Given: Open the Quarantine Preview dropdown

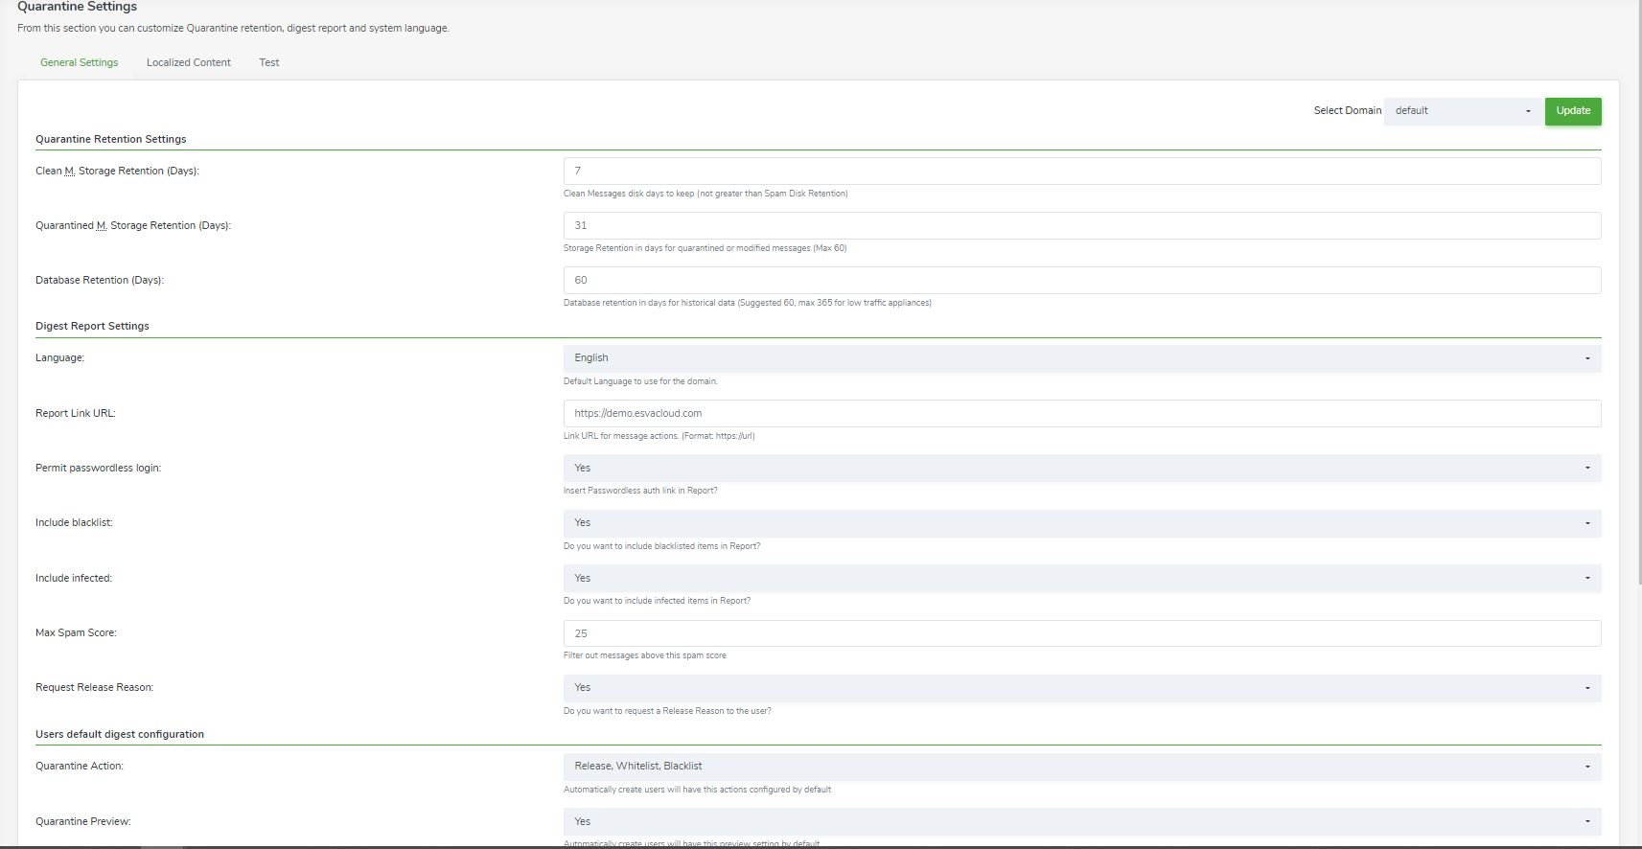Looking at the screenshot, I should tap(1082, 821).
